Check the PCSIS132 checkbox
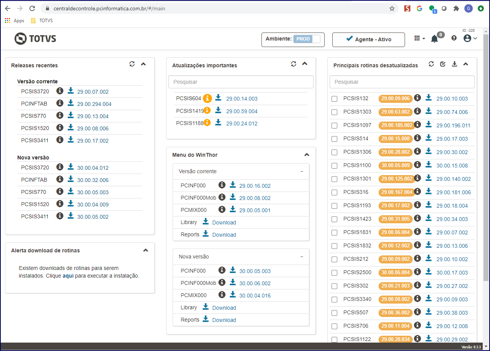490x351 pixels. (x=335, y=99)
